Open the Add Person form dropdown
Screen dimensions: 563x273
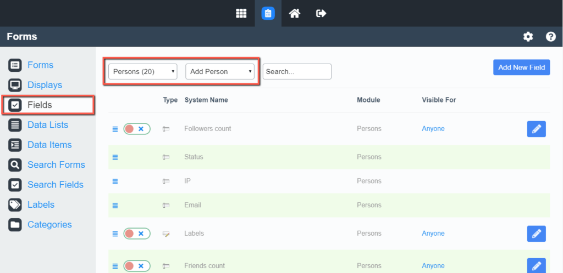220,72
